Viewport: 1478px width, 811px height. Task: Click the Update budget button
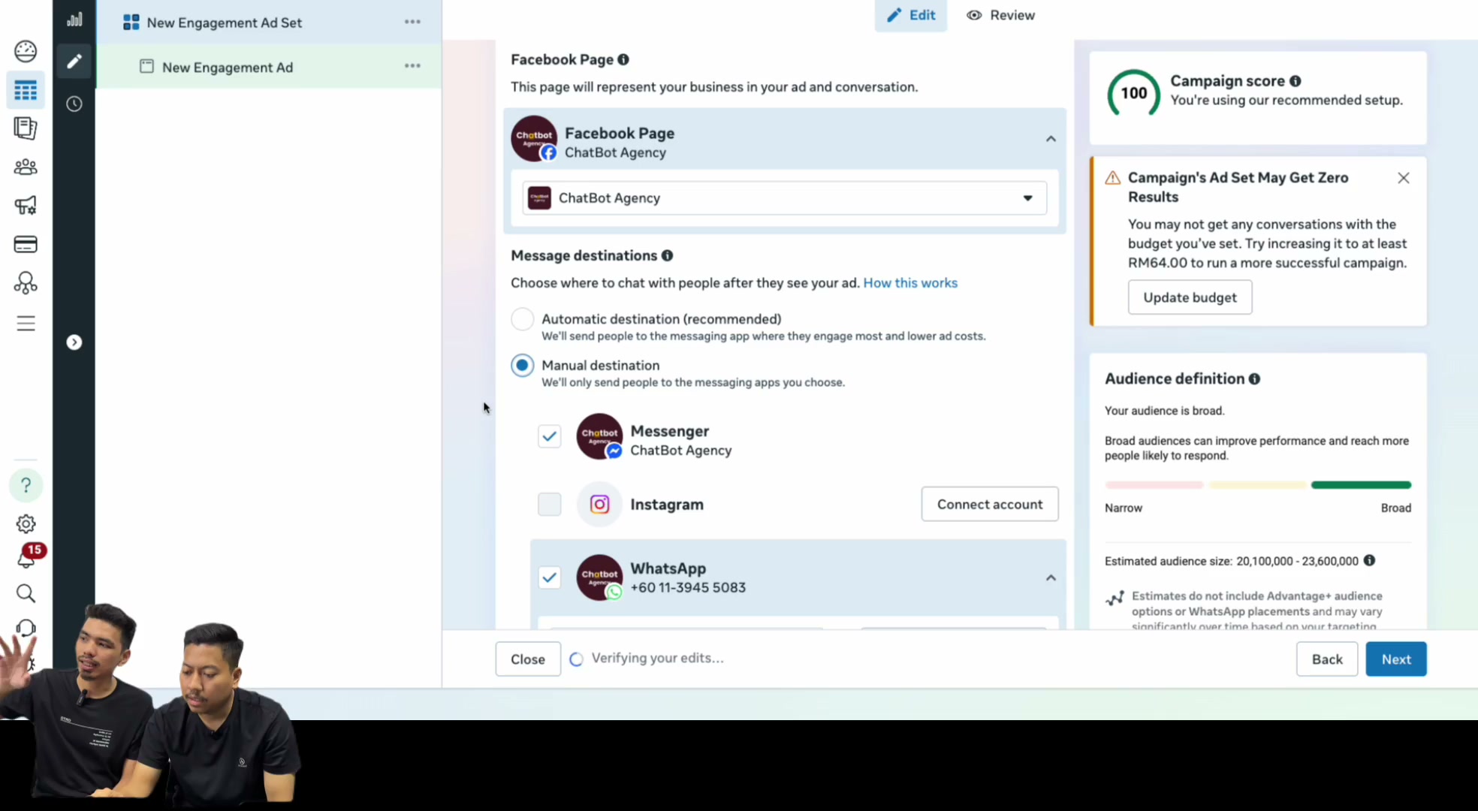[1190, 297]
